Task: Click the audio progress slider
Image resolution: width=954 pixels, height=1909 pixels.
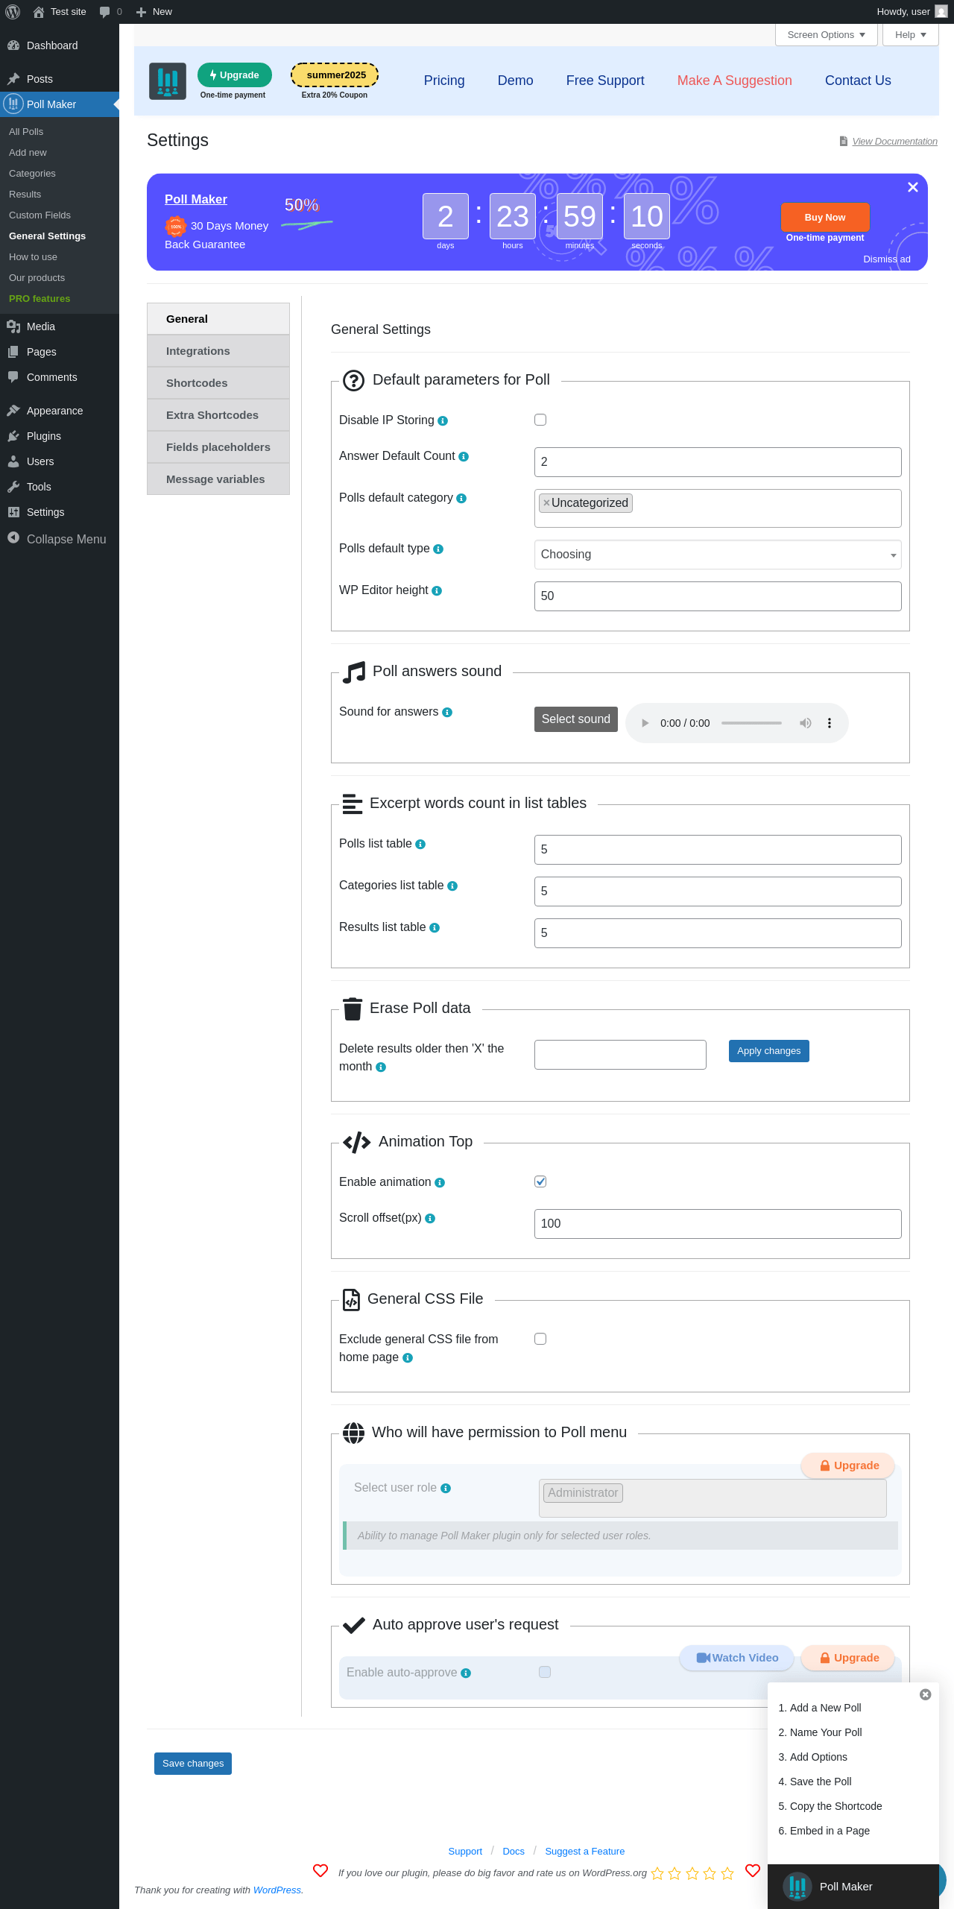Action: (x=751, y=723)
